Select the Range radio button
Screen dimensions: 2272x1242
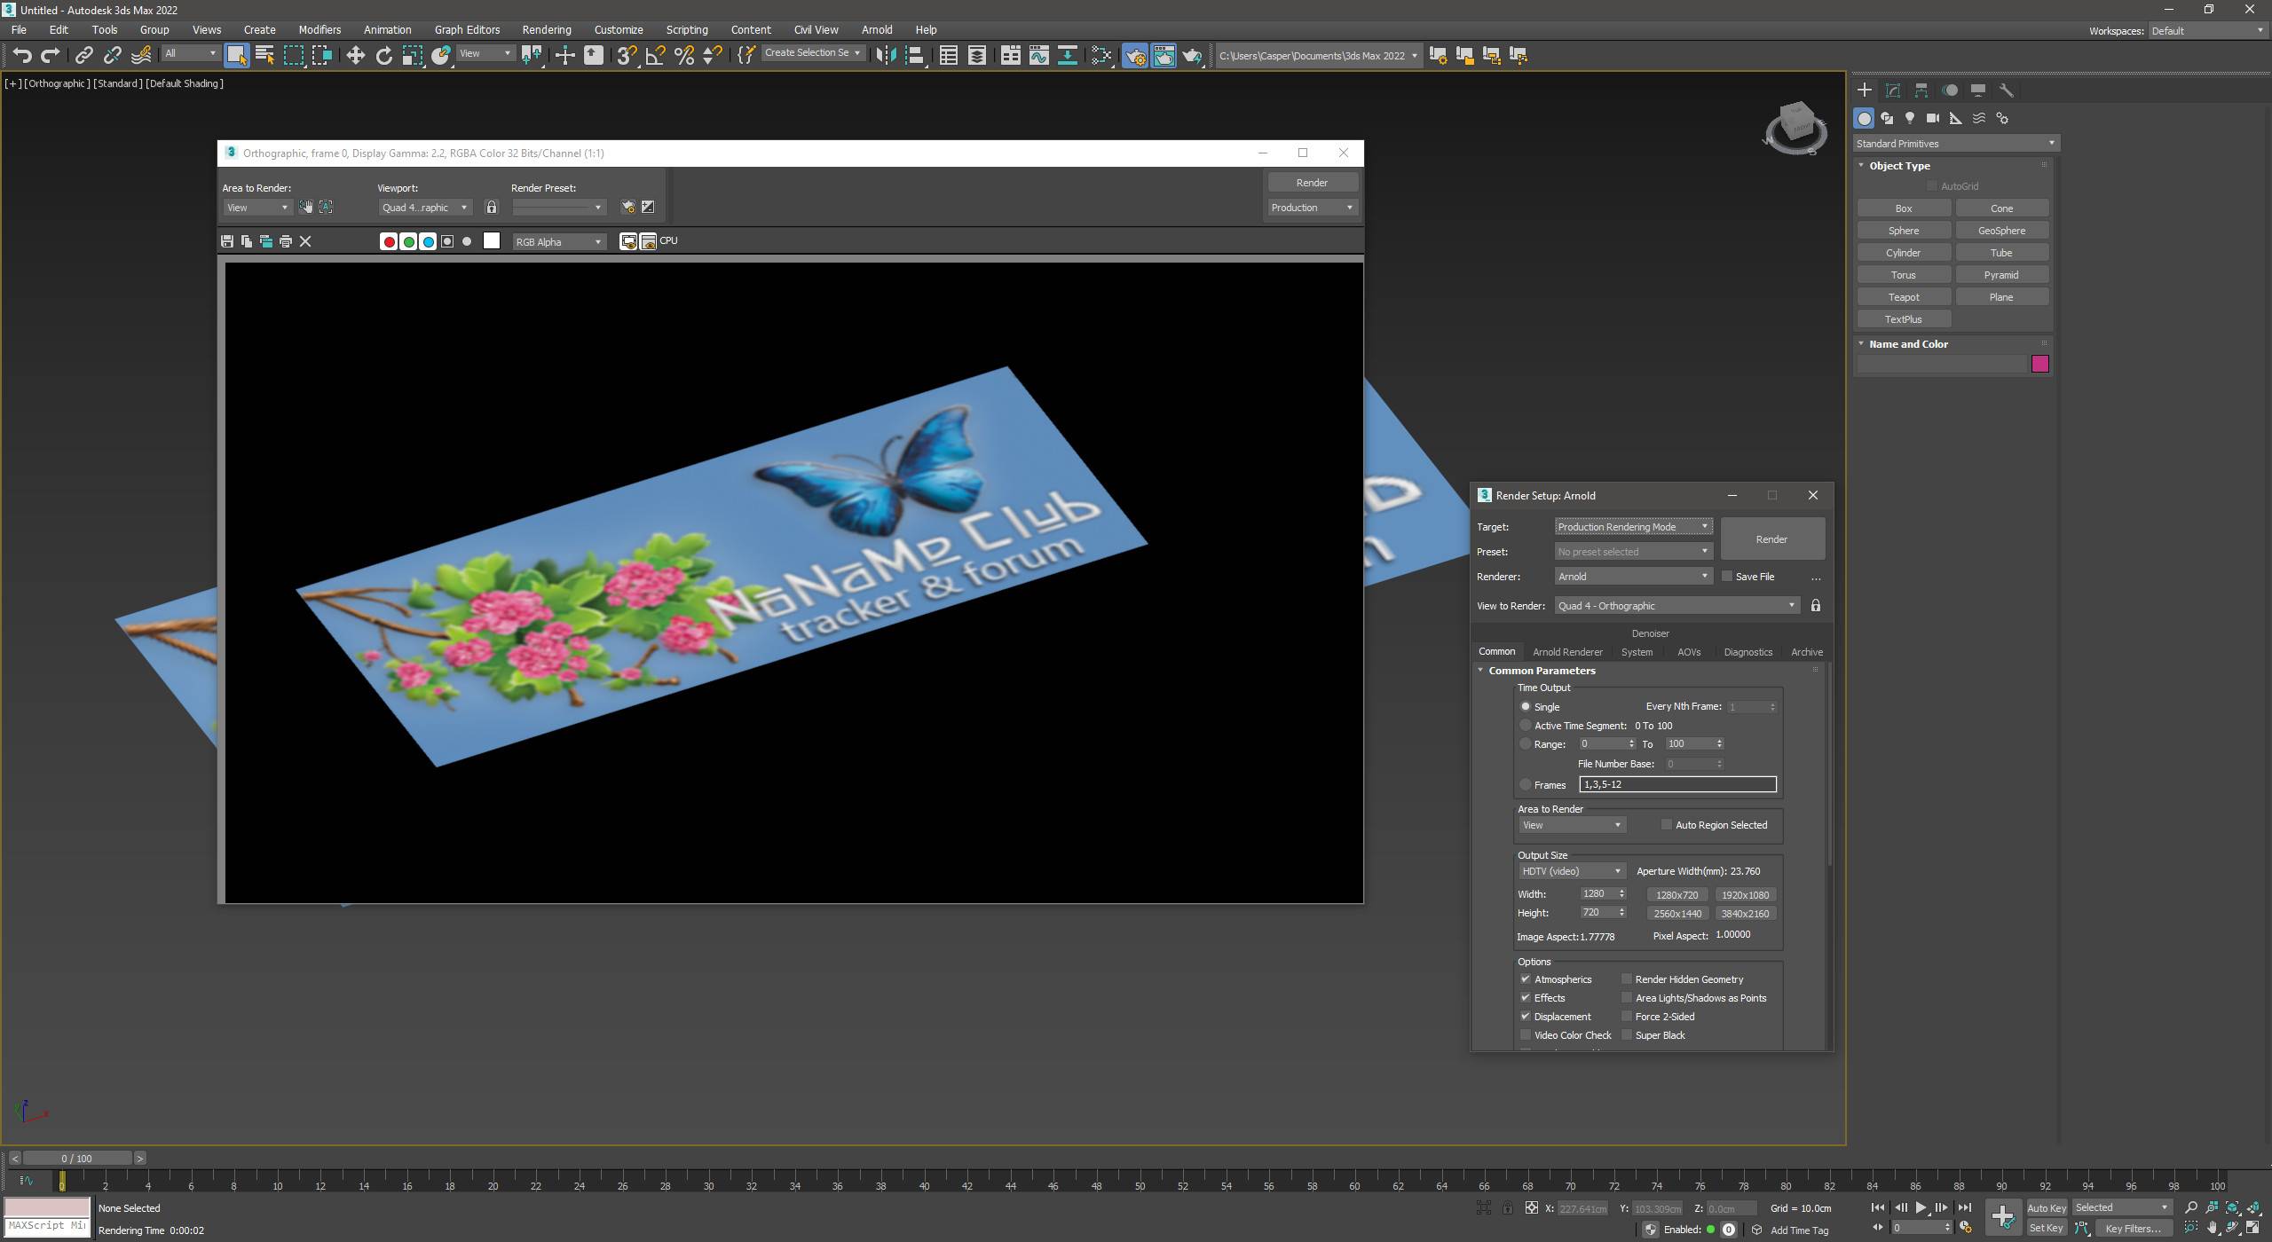1526,744
